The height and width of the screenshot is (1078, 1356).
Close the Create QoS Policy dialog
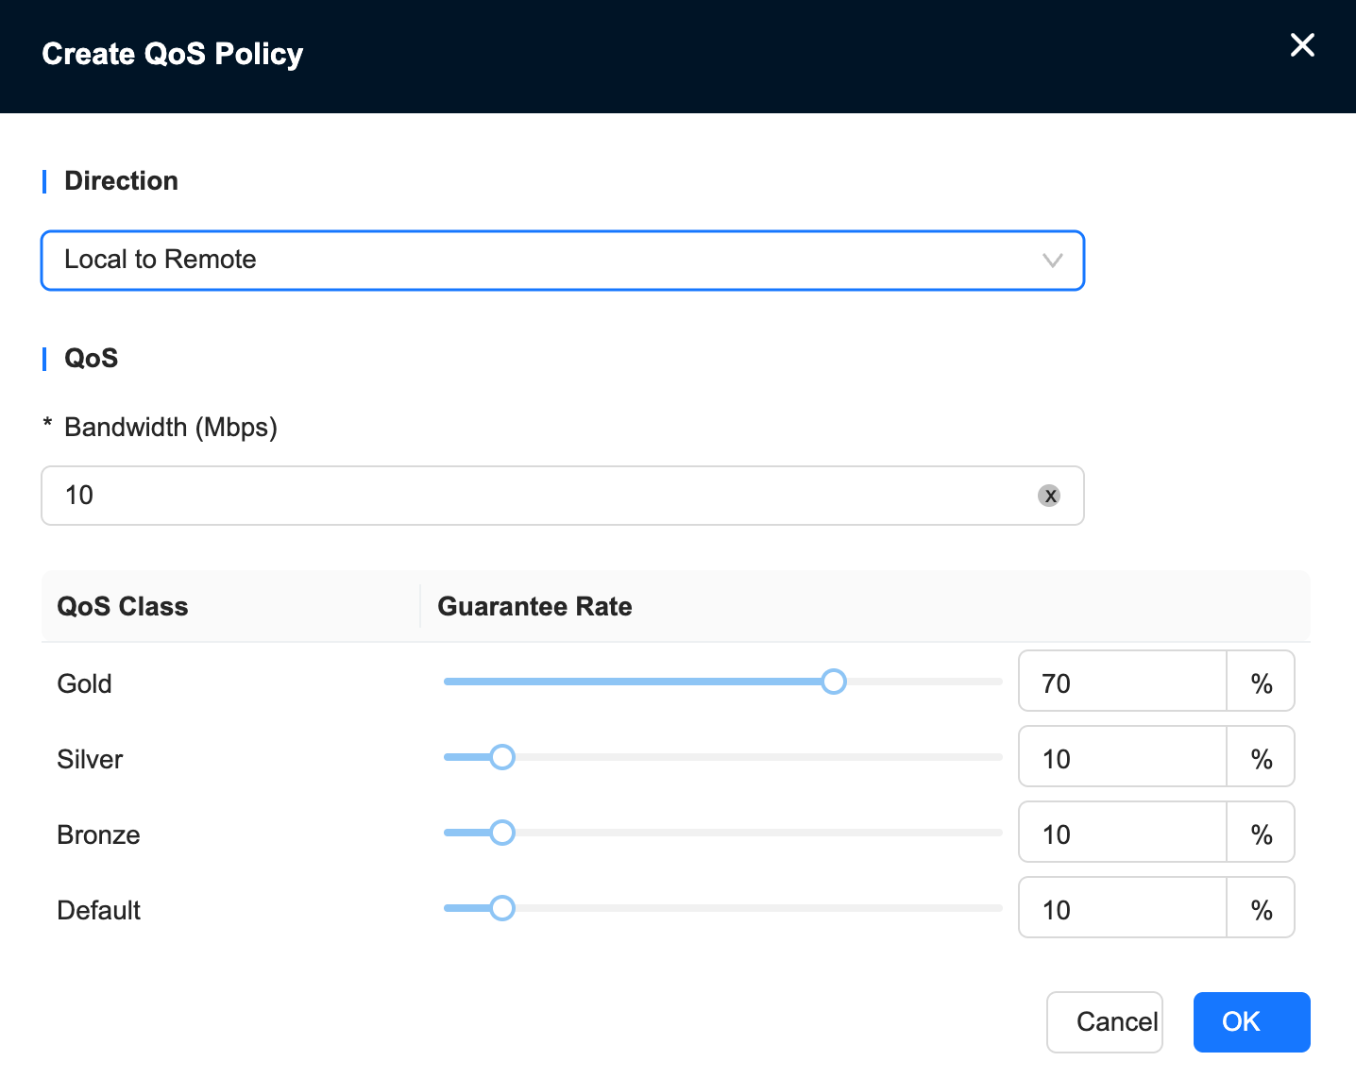tap(1302, 44)
